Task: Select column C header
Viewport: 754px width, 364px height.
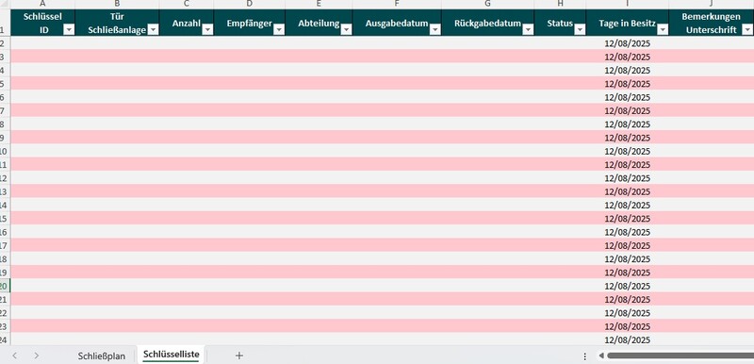Action: pos(187,4)
